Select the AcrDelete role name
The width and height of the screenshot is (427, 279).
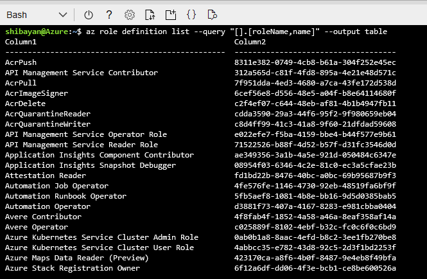click(x=25, y=104)
